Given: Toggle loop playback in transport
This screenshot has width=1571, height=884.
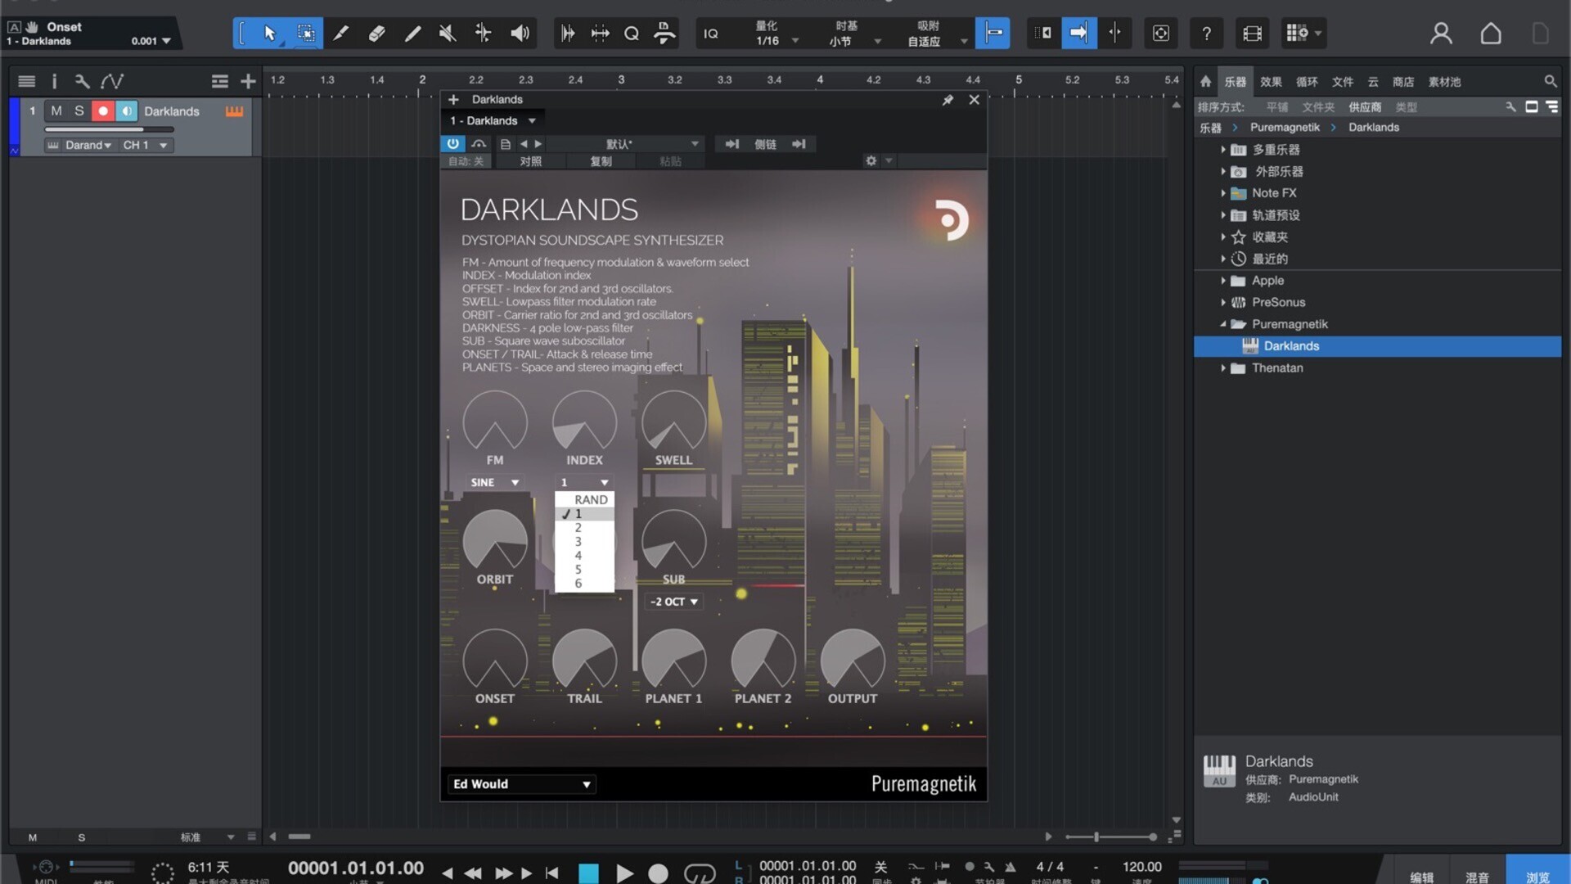Looking at the screenshot, I should [700, 873].
